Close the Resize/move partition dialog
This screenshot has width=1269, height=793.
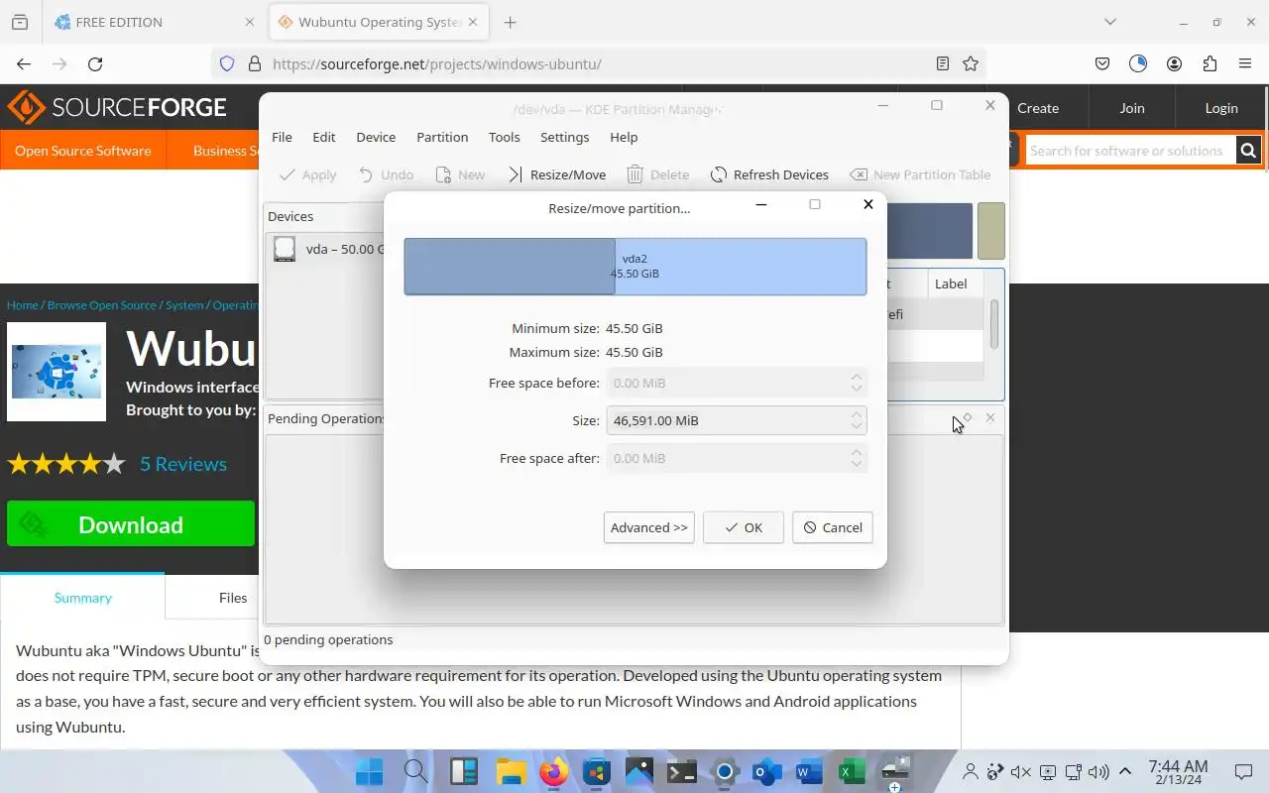[x=868, y=204]
